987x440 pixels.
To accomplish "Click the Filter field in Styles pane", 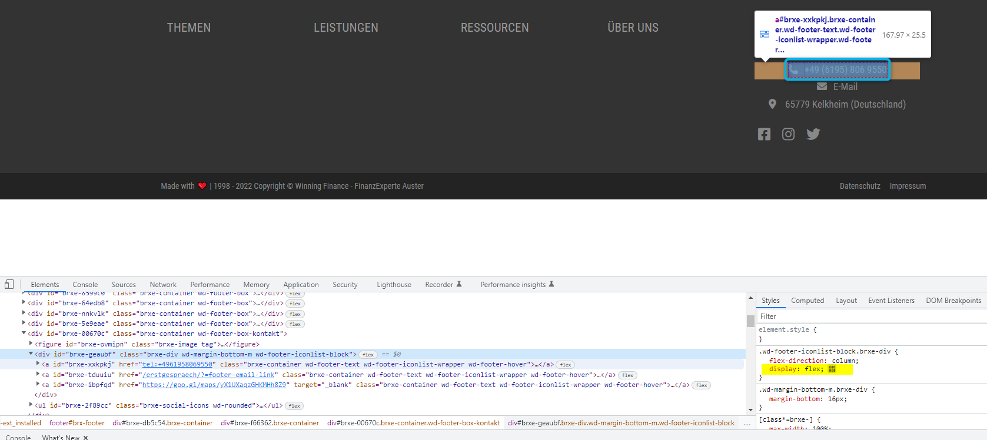I will coord(871,316).
